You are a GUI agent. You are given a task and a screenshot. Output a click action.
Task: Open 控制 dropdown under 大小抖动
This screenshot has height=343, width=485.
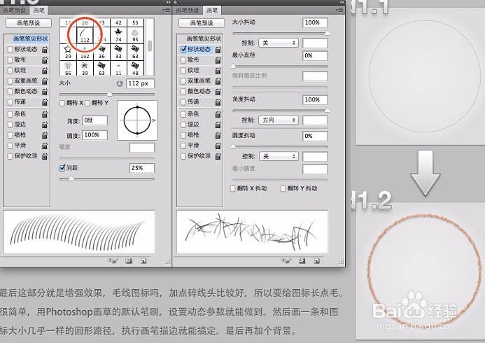pyautogui.click(x=279, y=43)
